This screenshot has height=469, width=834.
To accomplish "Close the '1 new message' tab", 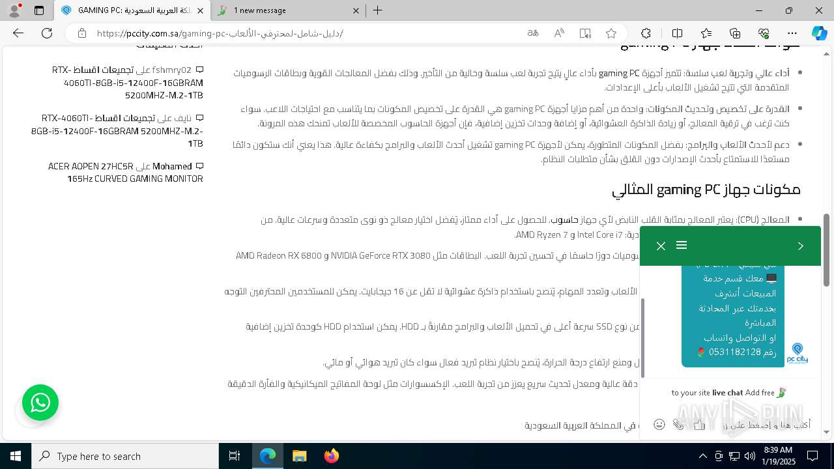I will [356, 10].
